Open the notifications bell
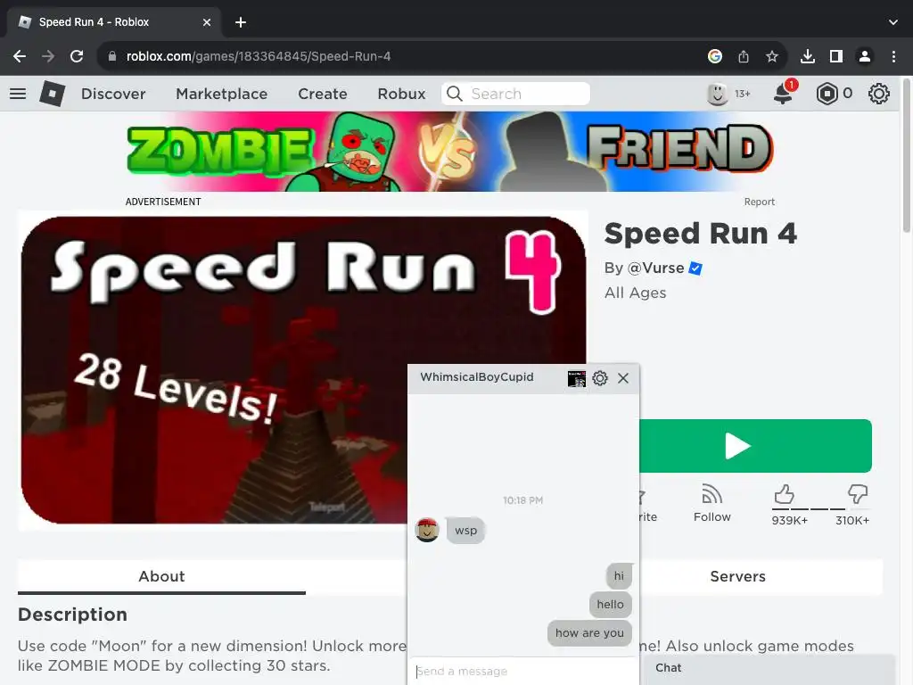The width and height of the screenshot is (913, 685). [x=783, y=93]
